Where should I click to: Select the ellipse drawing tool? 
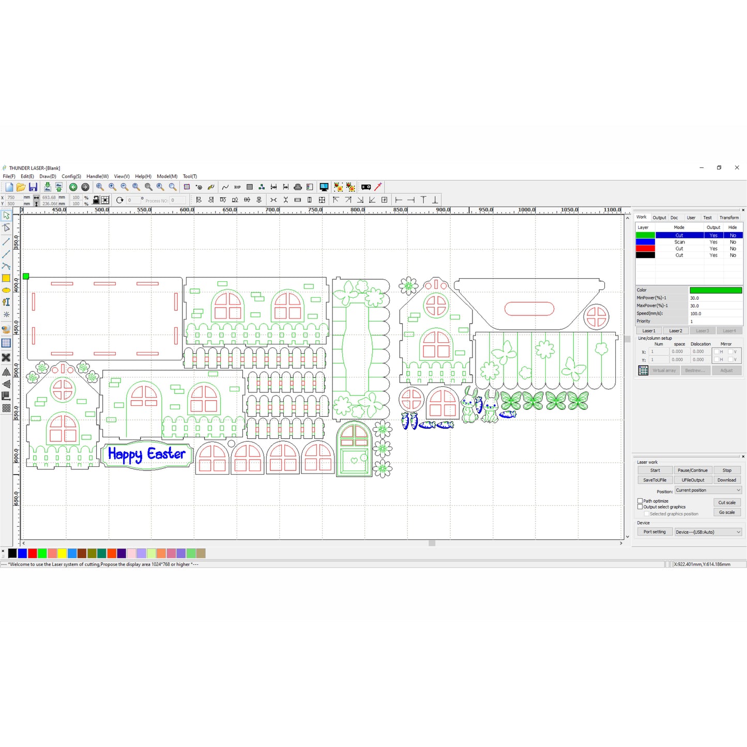point(6,290)
